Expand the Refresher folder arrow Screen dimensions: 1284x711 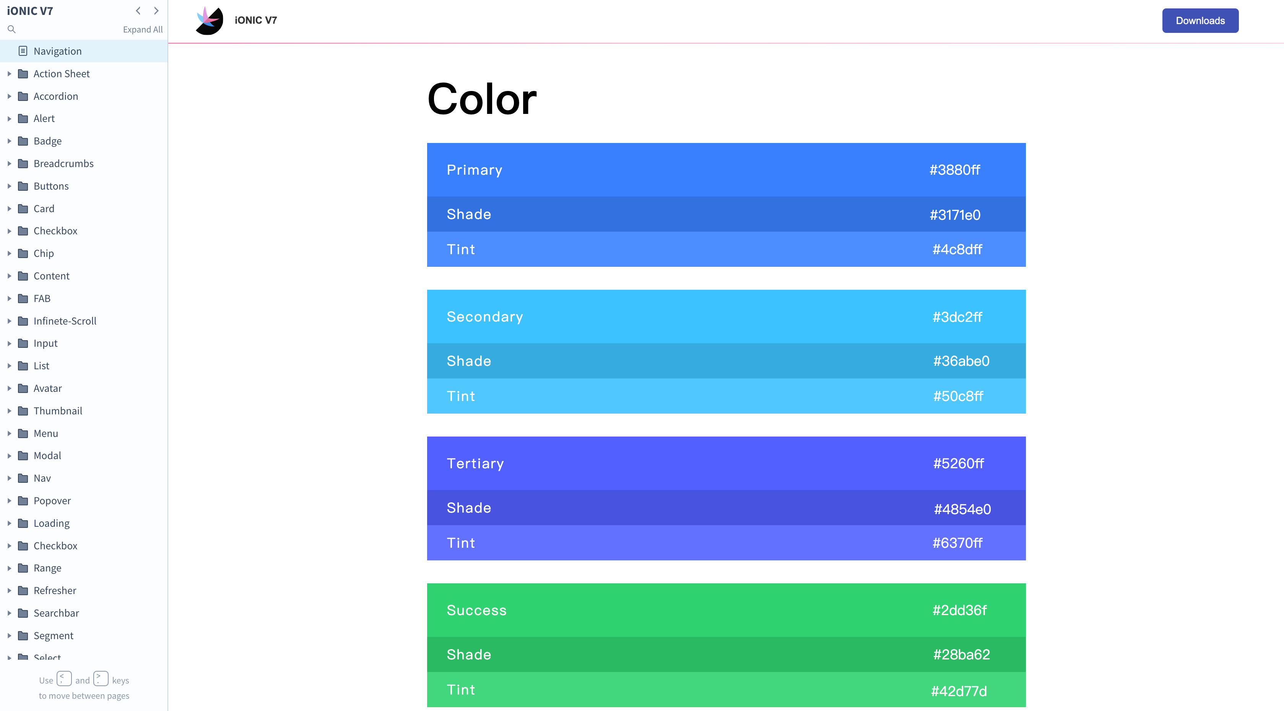tap(9, 591)
